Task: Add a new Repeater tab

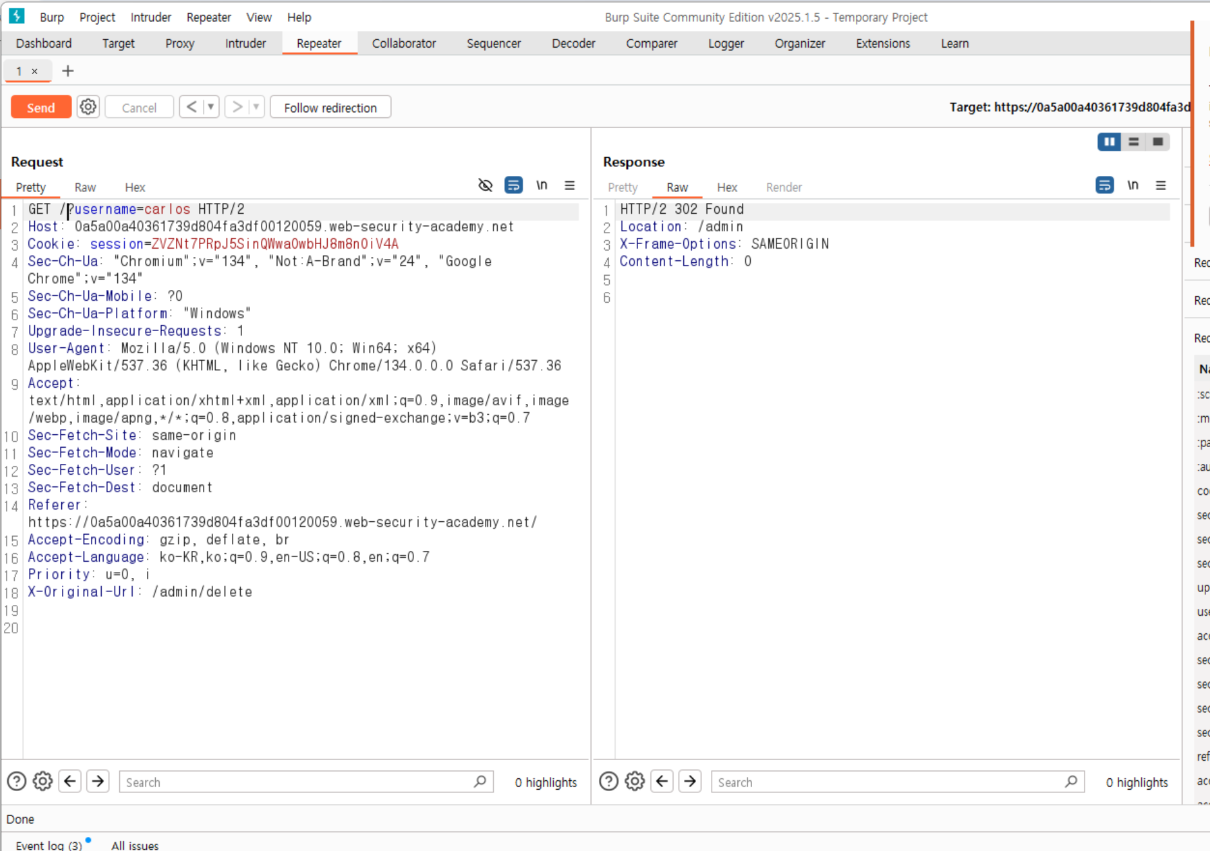Action: click(68, 71)
